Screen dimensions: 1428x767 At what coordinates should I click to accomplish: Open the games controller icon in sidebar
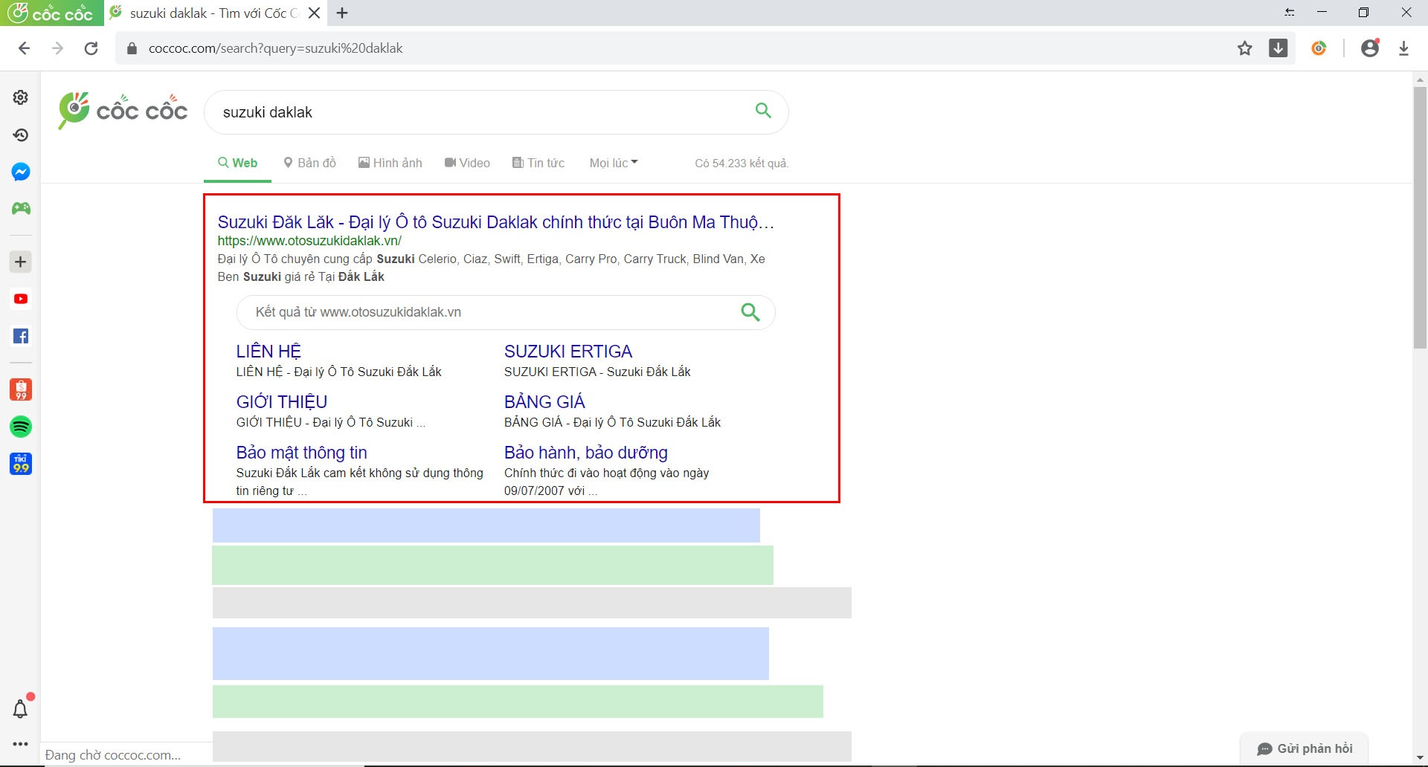coord(21,209)
